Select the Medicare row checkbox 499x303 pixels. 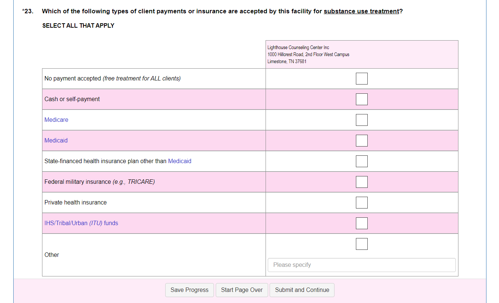pyautogui.click(x=361, y=120)
